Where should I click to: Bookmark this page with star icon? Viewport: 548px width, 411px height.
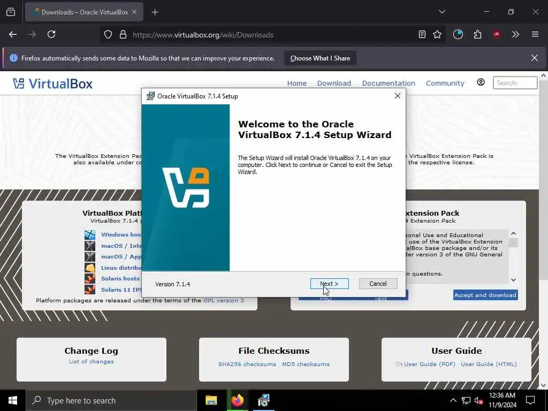[437, 35]
